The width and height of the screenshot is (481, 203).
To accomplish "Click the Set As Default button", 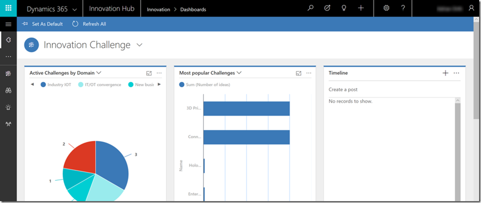I will pyautogui.click(x=43, y=24).
